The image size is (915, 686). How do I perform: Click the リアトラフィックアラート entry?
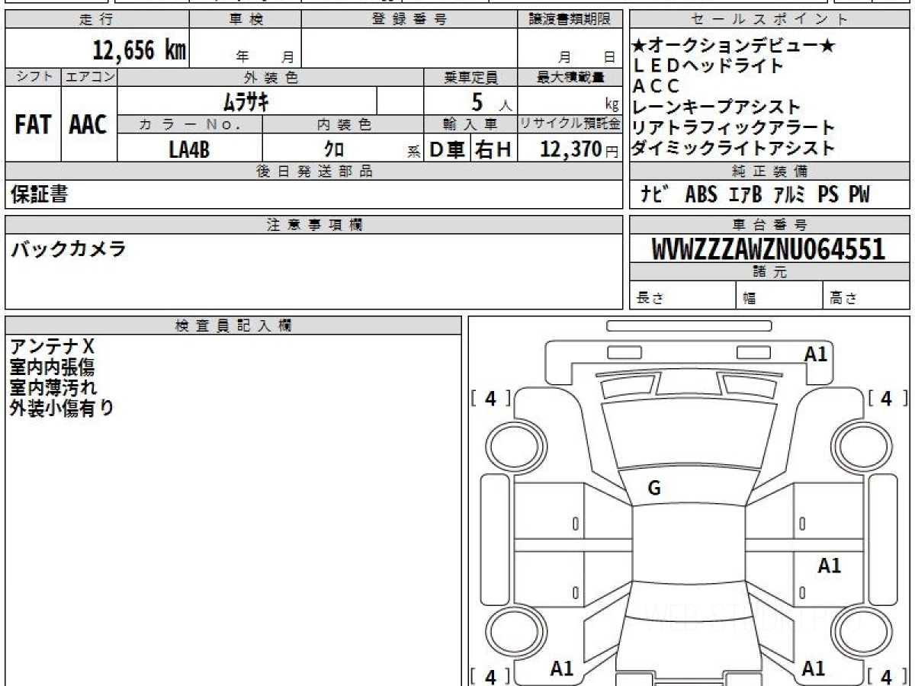click(734, 127)
